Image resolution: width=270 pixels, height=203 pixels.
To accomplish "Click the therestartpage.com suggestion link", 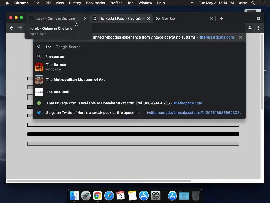I will pyautogui.click(x=217, y=37).
